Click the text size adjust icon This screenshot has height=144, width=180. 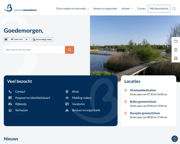[175, 41]
